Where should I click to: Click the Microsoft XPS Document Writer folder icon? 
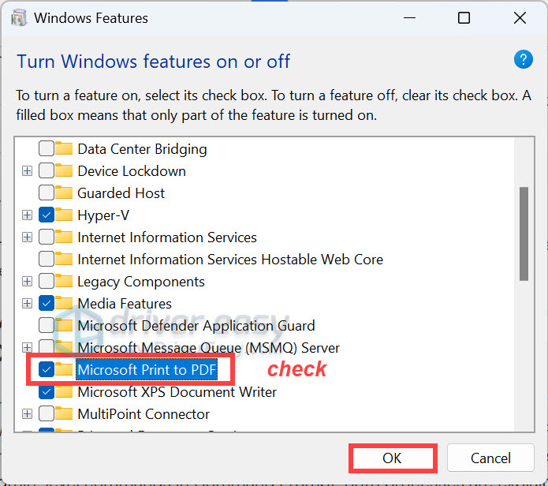tap(64, 391)
